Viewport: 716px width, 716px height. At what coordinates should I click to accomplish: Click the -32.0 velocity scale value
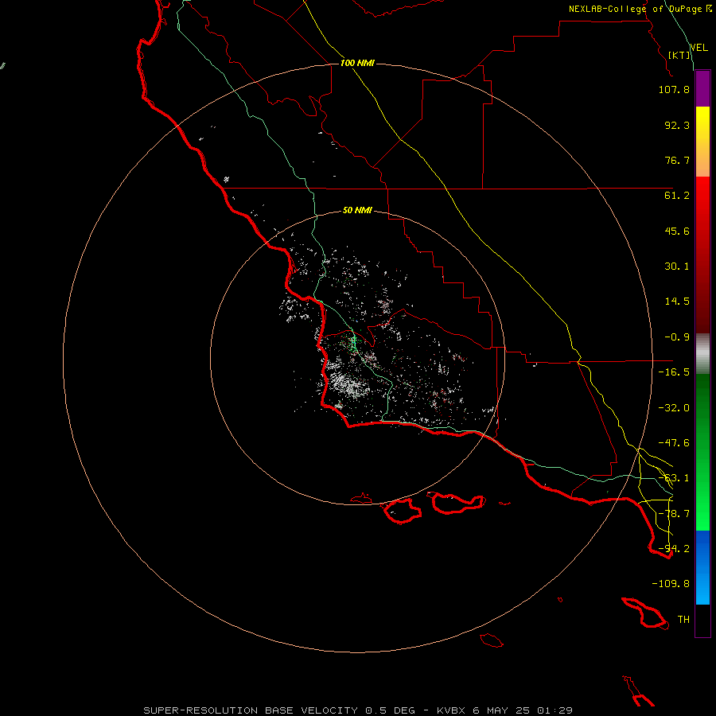click(674, 408)
